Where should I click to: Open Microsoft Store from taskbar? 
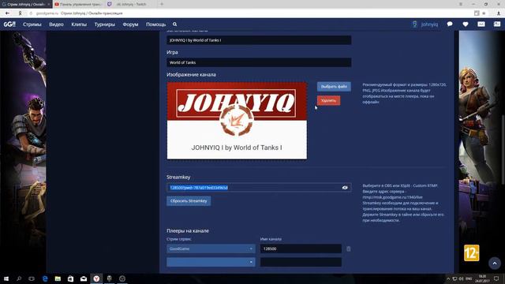pos(70,278)
